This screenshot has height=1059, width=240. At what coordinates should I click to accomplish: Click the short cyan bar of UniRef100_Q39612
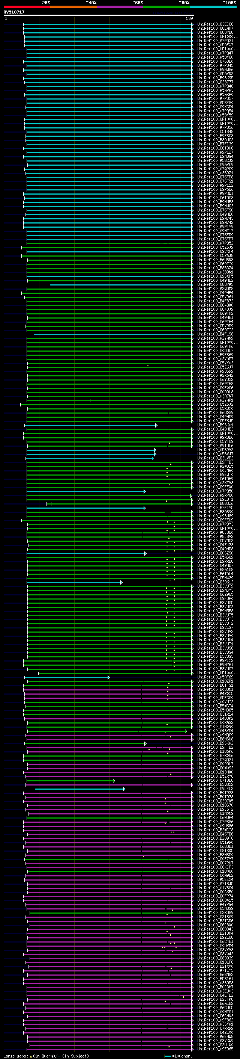coord(75,582)
